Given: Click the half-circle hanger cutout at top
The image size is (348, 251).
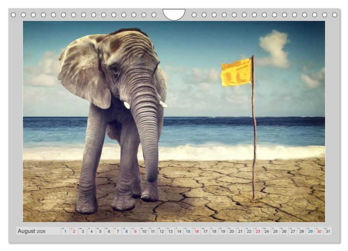Looking at the screenshot, I should 174,14.
